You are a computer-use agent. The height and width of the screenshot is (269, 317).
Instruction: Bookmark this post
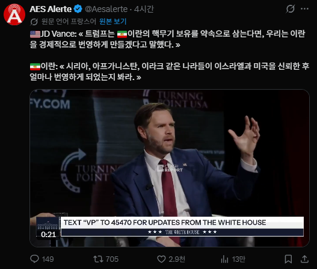point(288,259)
